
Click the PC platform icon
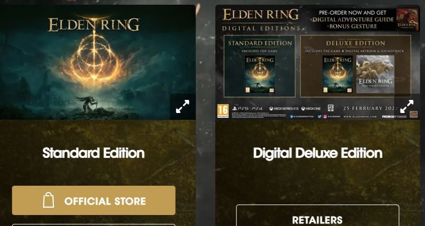coord(331,108)
